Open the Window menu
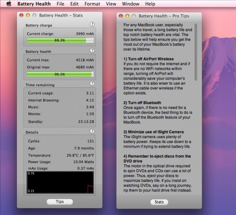Viewport: 236px width, 215px height. click(x=131, y=4)
